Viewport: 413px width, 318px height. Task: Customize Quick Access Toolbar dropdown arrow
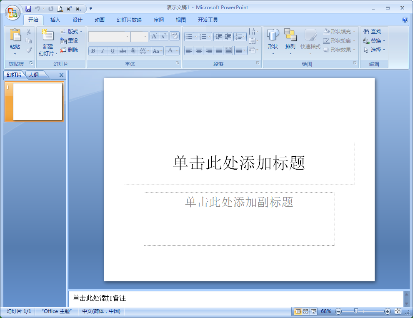90,9
